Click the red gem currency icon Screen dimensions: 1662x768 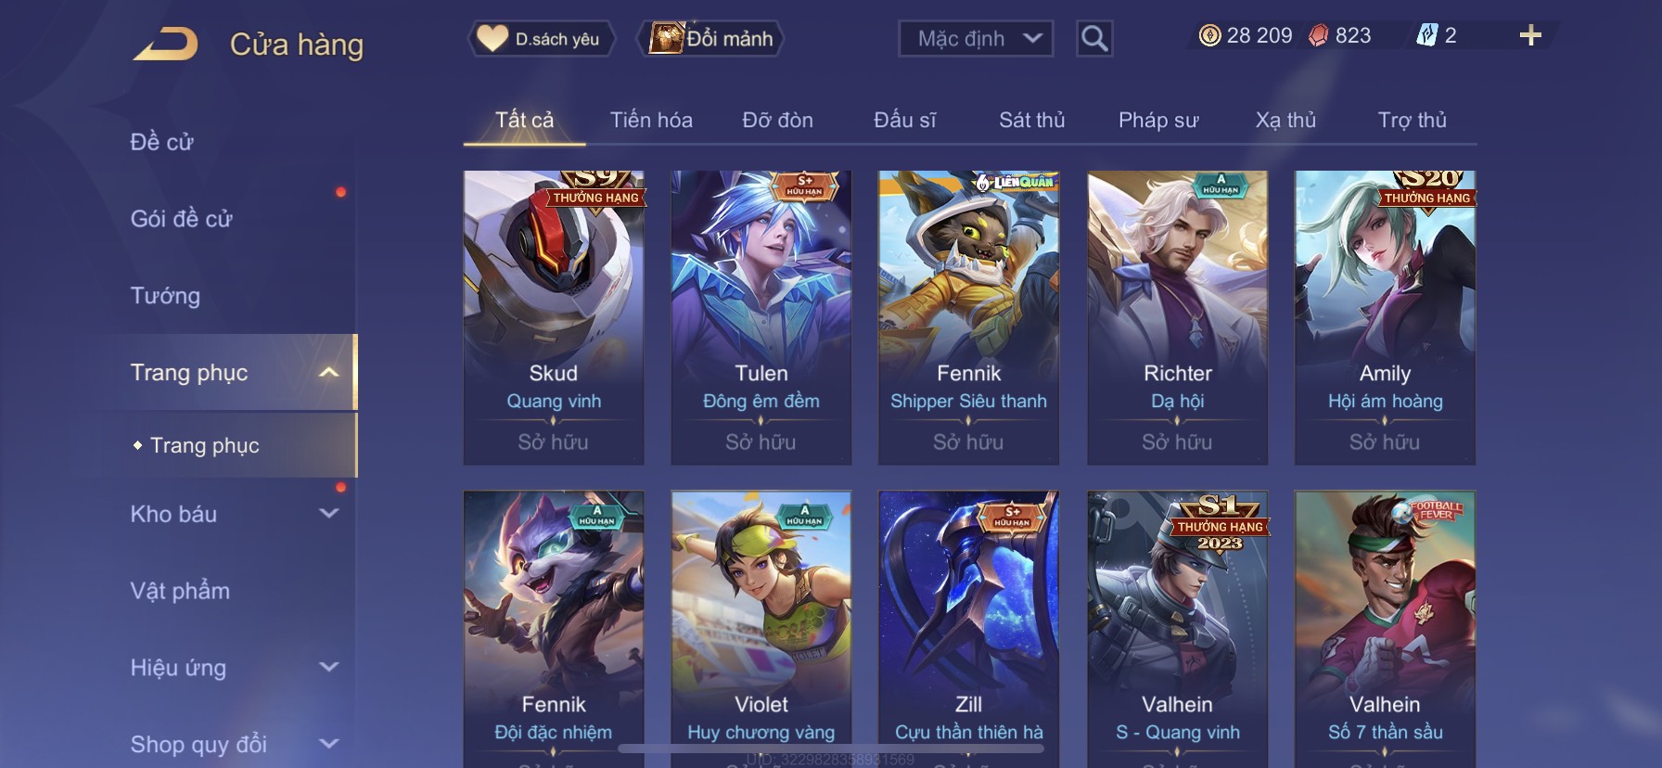1318,36
